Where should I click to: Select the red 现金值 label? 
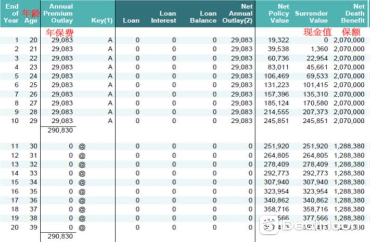point(317,32)
